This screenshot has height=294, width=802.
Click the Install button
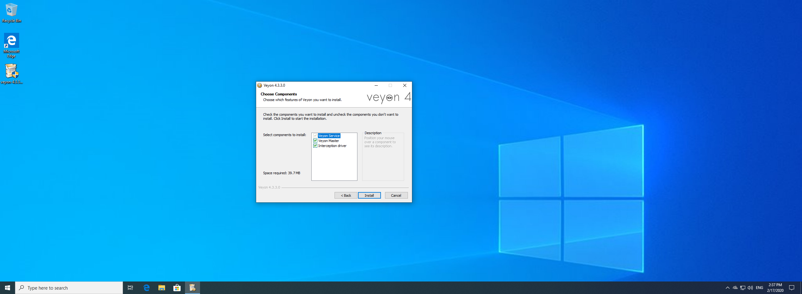(x=369, y=195)
